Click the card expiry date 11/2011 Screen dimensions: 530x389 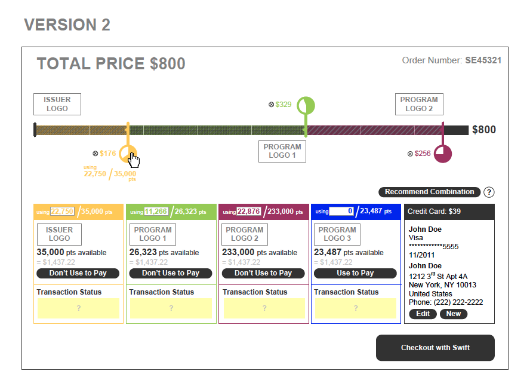421,255
